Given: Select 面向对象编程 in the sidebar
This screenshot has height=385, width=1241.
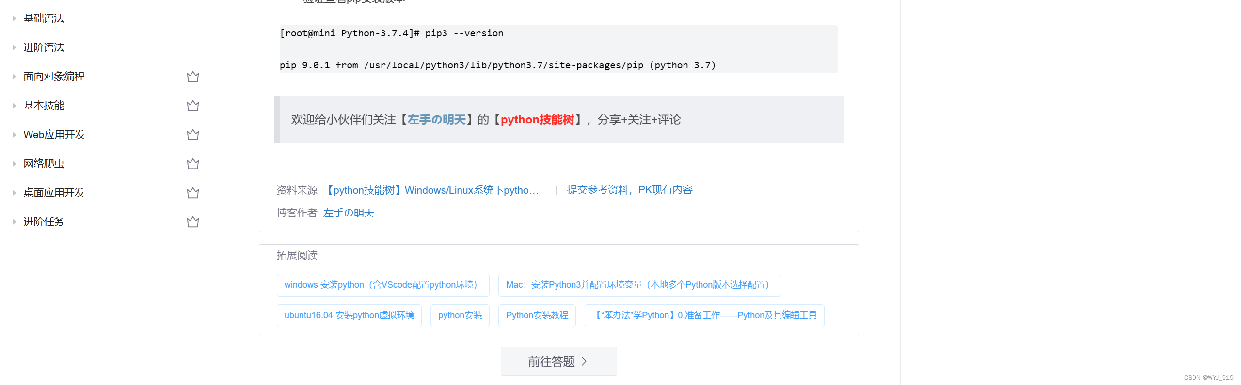Looking at the screenshot, I should (54, 77).
